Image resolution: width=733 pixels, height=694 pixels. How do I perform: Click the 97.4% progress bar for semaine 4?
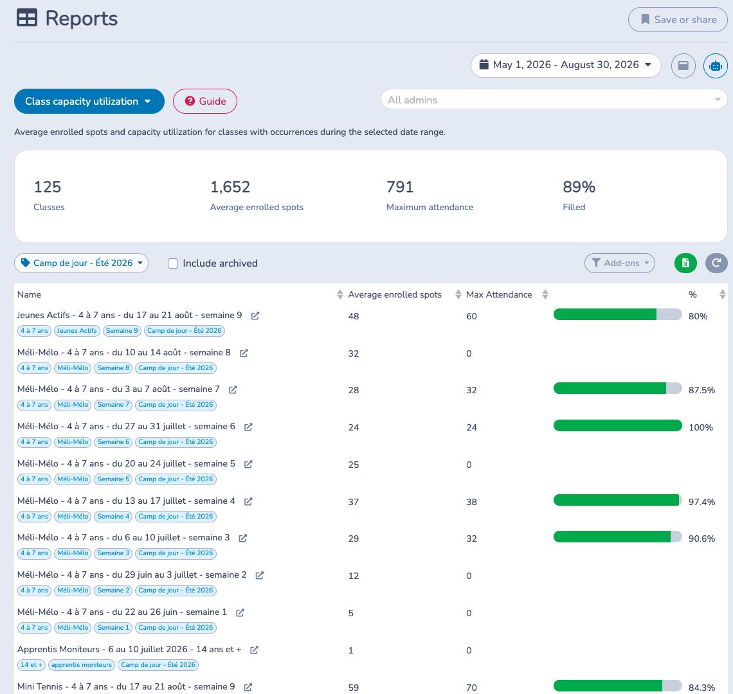pos(617,500)
